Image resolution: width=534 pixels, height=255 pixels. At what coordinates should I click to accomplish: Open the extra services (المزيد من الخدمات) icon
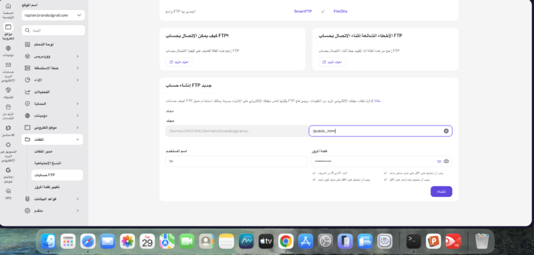(x=9, y=107)
